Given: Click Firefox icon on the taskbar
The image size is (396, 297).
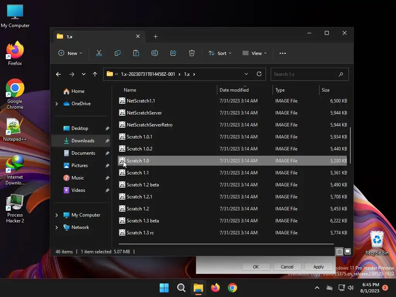Looking at the screenshot, I should click(215, 288).
